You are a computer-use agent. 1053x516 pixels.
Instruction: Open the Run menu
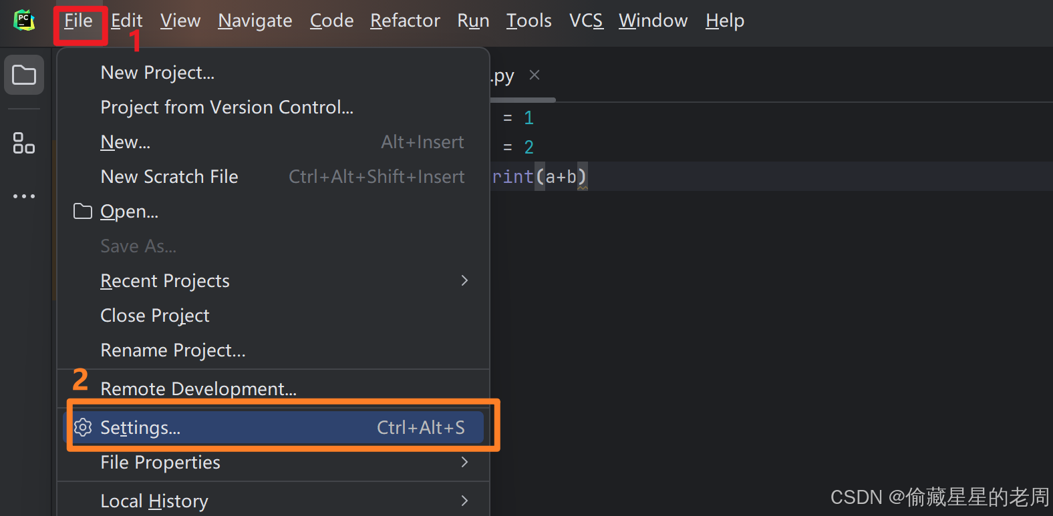click(x=473, y=21)
